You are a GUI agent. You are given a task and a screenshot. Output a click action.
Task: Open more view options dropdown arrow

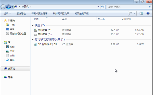tap(135, 13)
